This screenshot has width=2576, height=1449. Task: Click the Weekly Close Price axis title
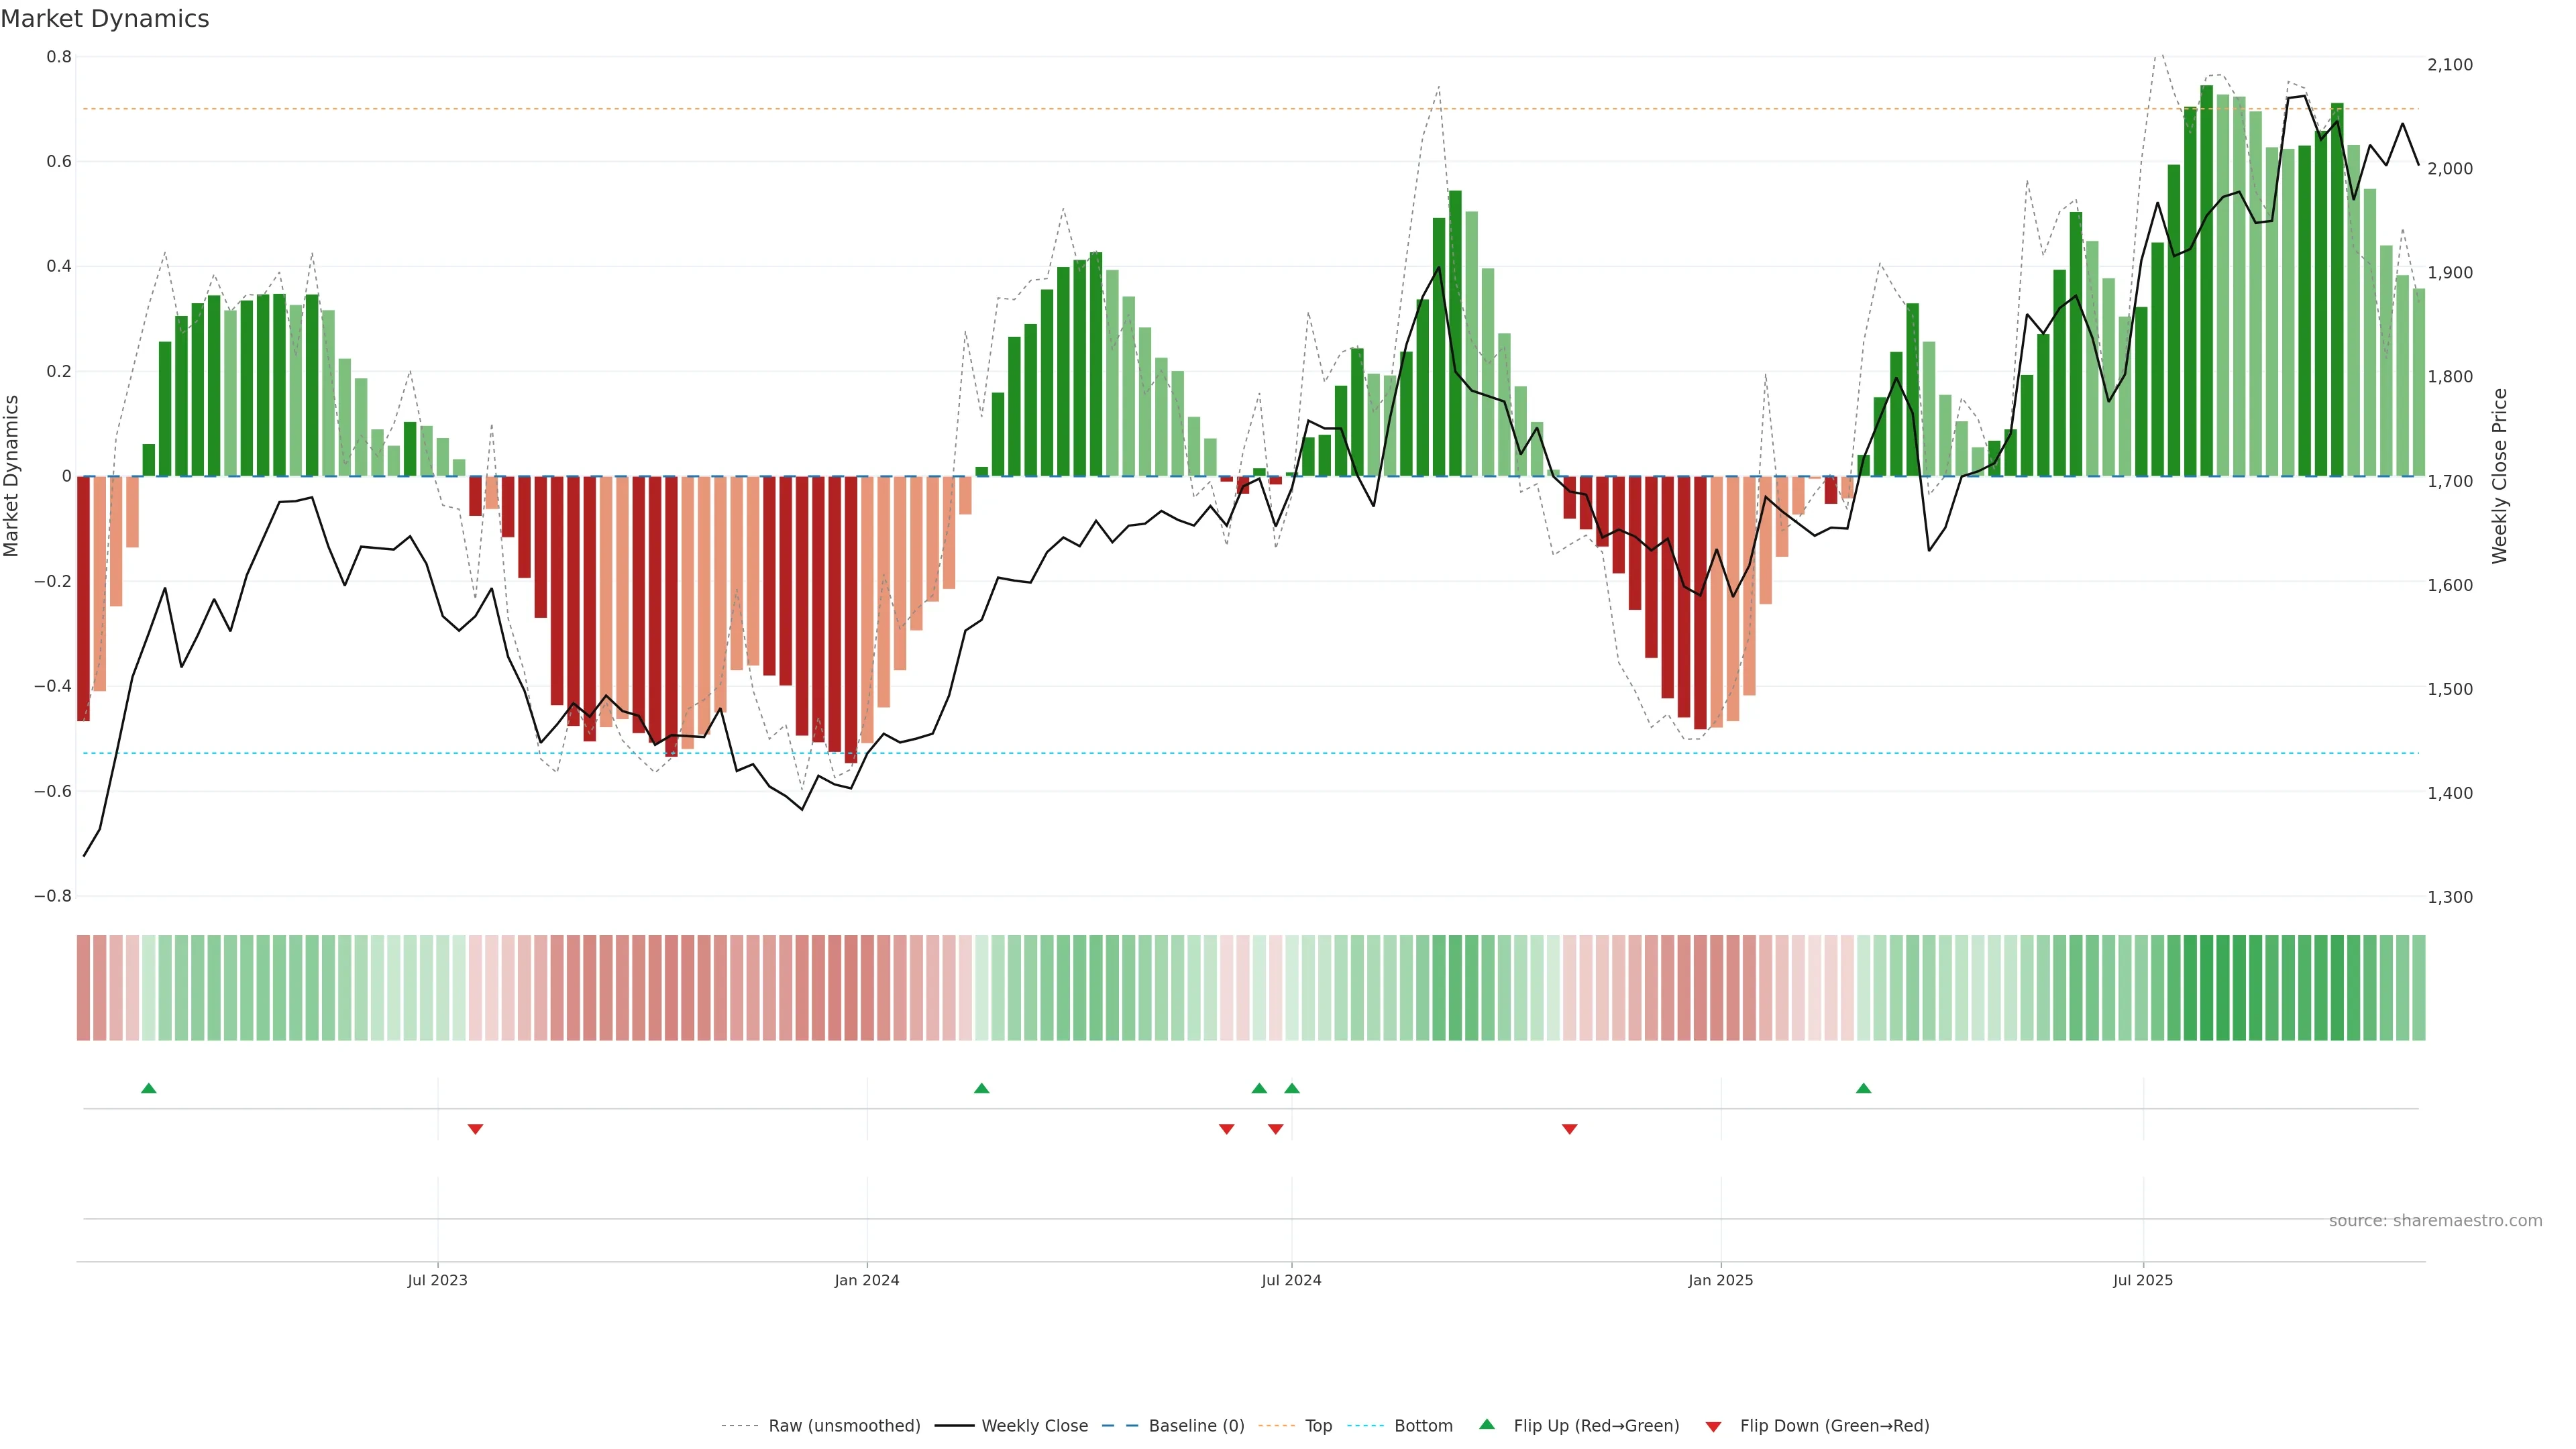pos(2500,476)
